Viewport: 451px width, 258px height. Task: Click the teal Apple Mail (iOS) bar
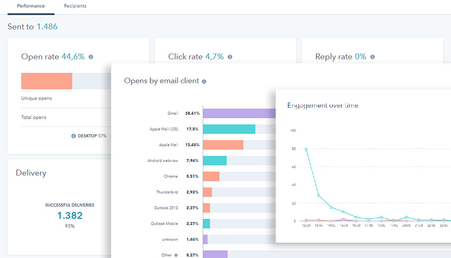(229, 129)
